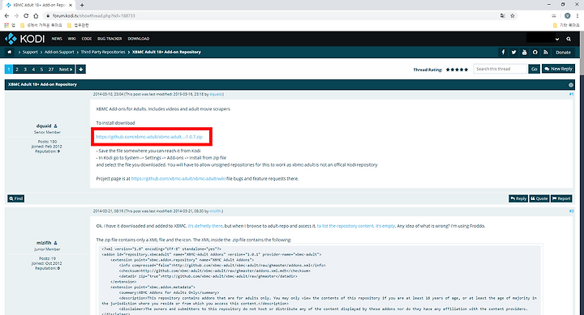This screenshot has height=315, width=584.
Task: Go to thread page 2
Action: point(17,69)
